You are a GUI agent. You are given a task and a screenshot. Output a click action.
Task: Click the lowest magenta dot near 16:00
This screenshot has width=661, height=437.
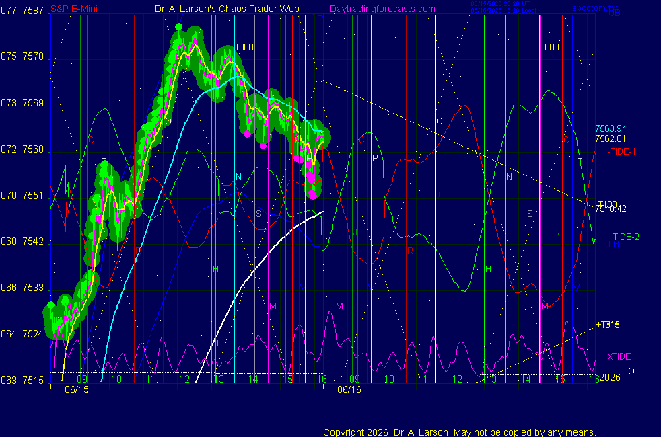312,194
